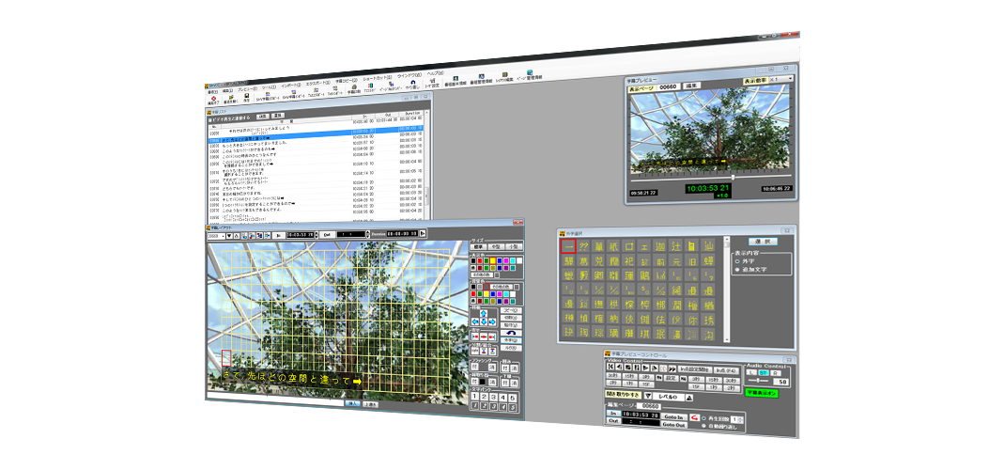Select the L audio channel toggle
1004x470 pixels.
tap(751, 372)
